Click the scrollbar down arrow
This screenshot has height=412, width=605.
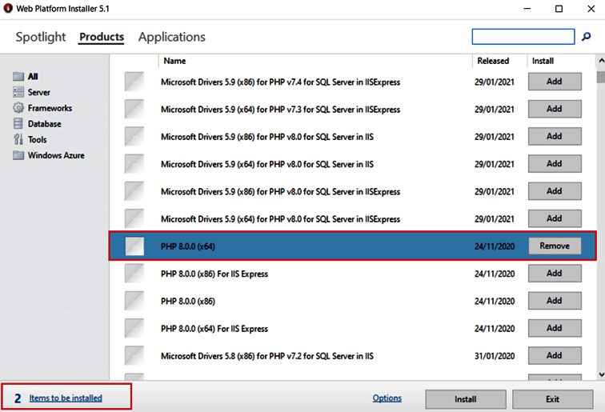600,374
